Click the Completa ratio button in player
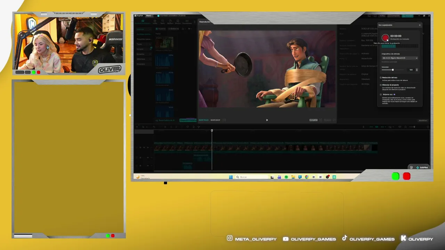The height and width of the screenshot is (250, 445). point(313,120)
